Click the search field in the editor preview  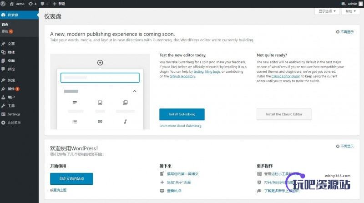[100, 78]
